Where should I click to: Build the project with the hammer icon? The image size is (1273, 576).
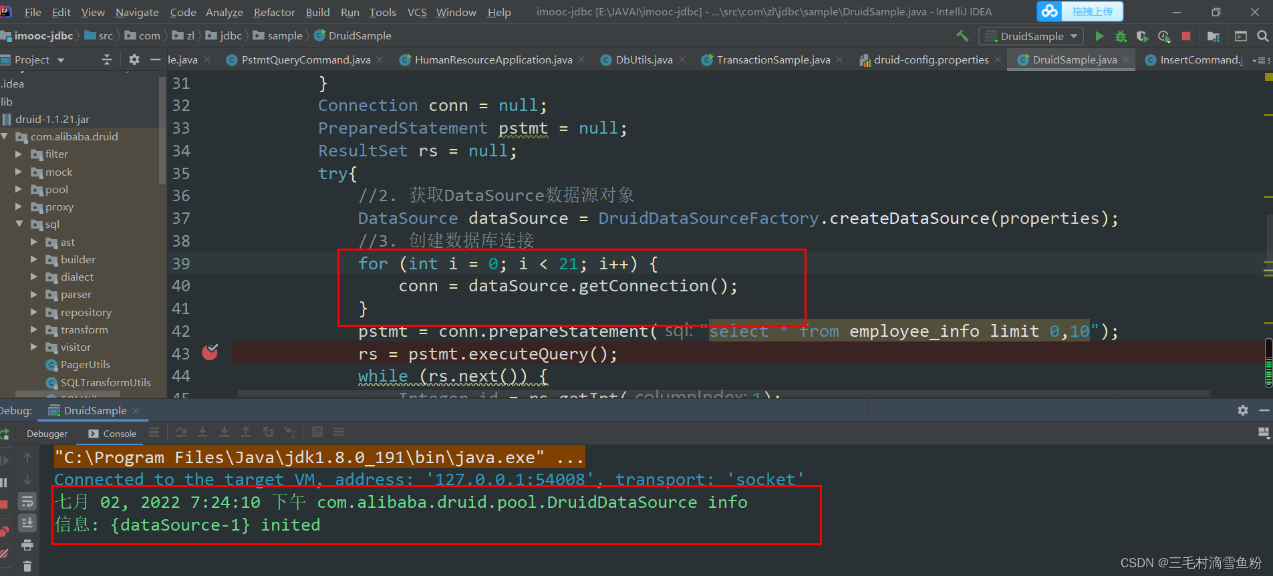[962, 36]
